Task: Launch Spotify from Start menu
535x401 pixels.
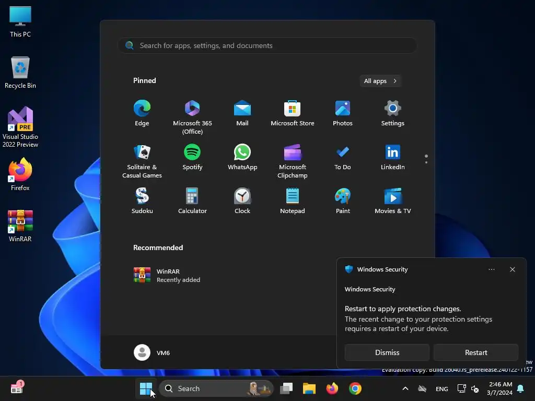Action: click(192, 157)
